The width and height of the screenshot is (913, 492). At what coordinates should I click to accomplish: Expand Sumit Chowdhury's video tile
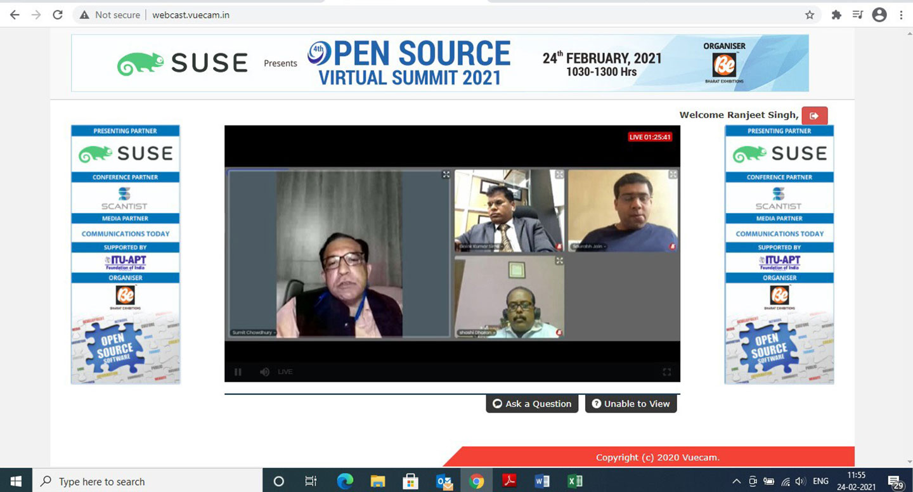[446, 174]
